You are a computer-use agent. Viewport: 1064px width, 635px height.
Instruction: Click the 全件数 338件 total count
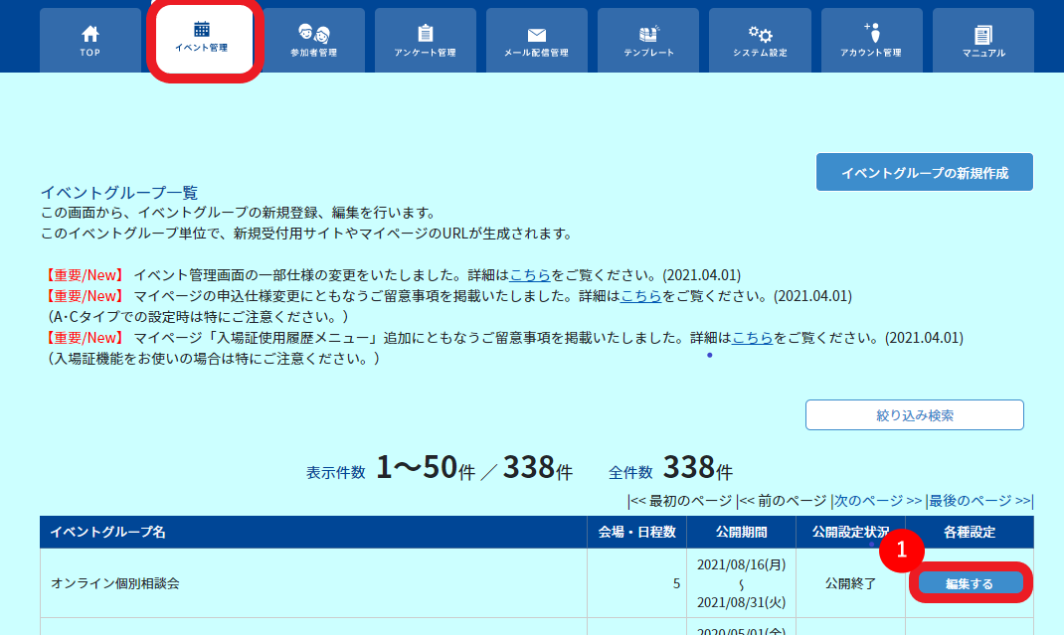click(670, 467)
